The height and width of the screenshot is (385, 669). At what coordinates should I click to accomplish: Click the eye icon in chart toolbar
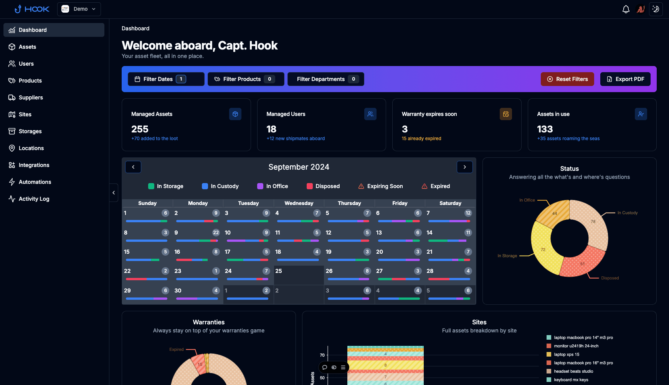[x=334, y=367]
